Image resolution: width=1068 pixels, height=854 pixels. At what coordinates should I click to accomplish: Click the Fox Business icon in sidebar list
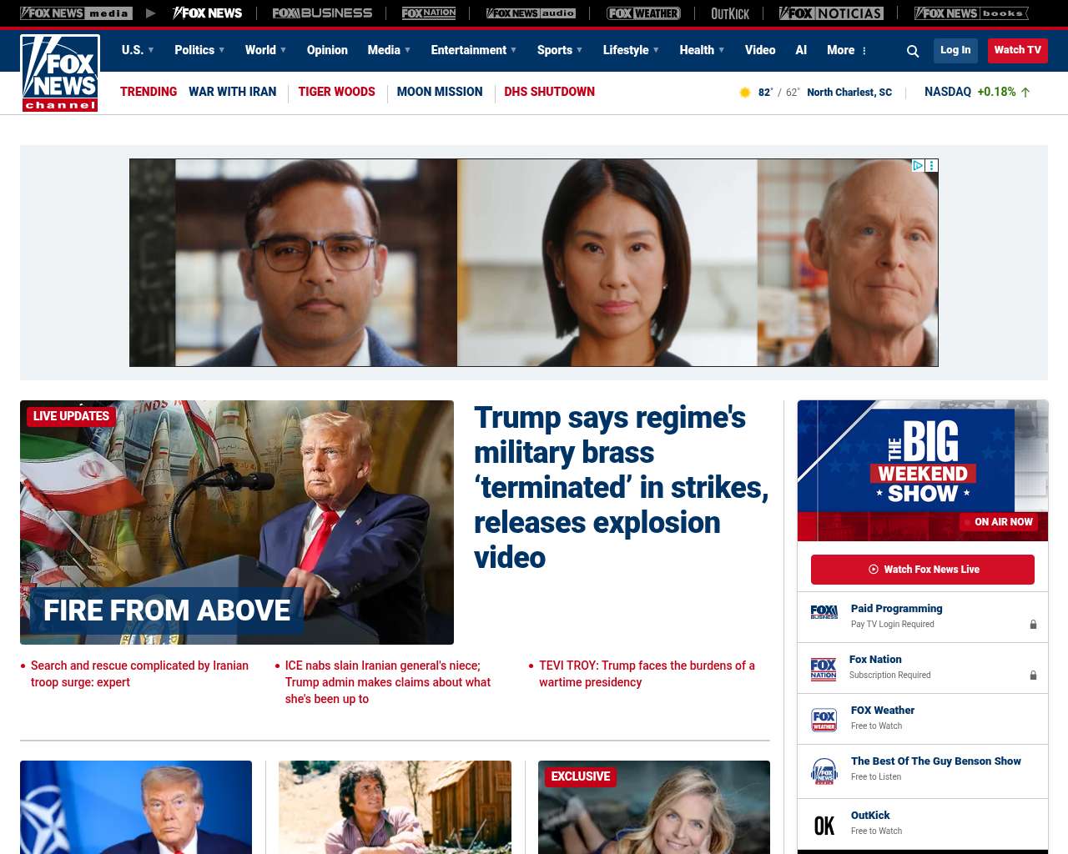point(824,612)
